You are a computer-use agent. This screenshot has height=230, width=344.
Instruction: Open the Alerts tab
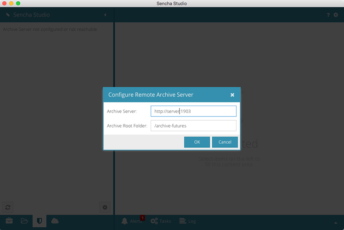coord(132,221)
